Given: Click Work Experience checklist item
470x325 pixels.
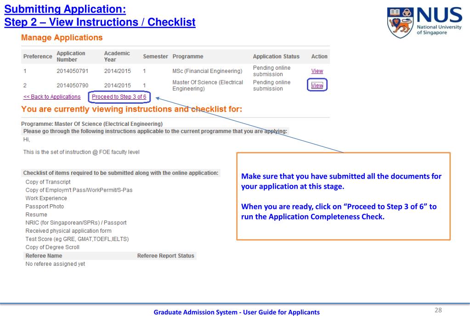Looking at the screenshot, I should pyautogui.click(x=46, y=198).
